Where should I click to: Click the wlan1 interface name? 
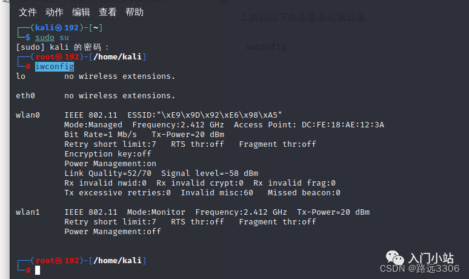click(28, 212)
